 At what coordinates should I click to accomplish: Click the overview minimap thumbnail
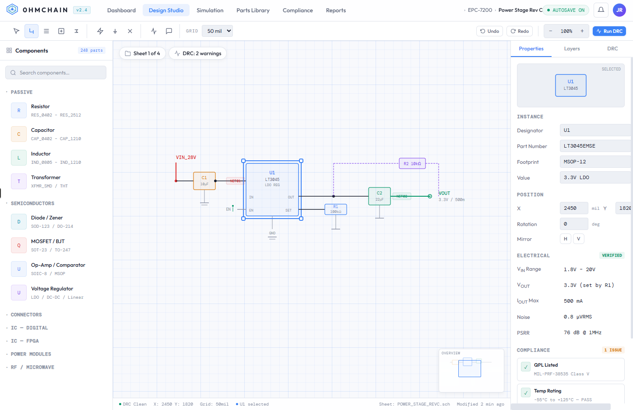[x=471, y=370]
